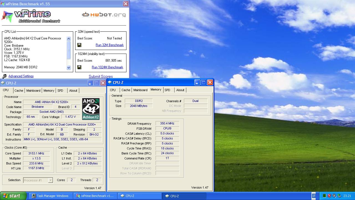This screenshot has height=200, width=355.
Task: Click the memory Size field 2048 MBytes
Action: click(x=139, y=106)
